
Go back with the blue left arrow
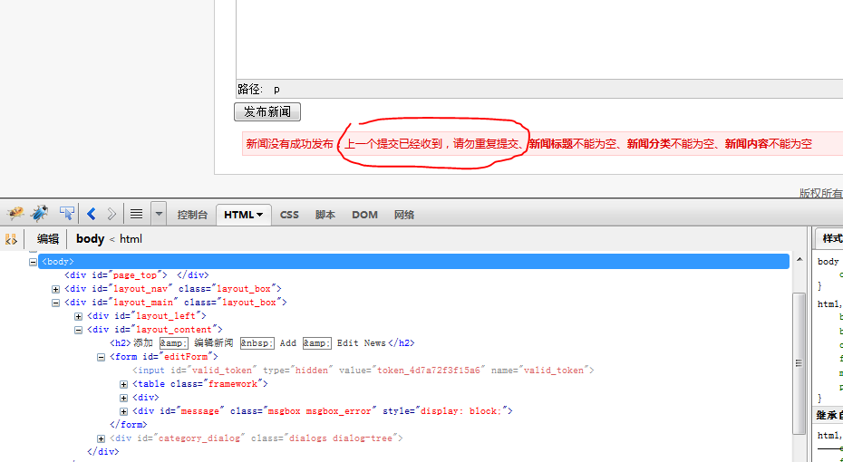(92, 214)
